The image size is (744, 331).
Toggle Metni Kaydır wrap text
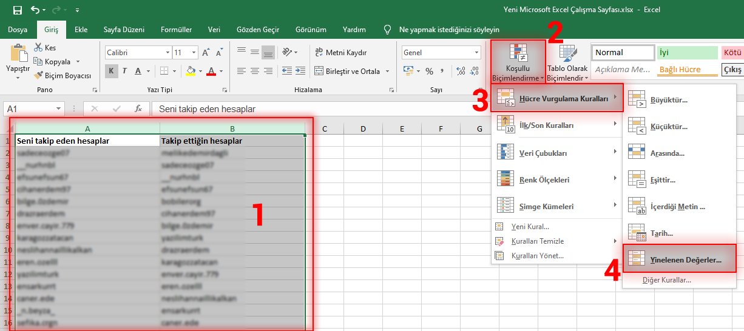(340, 53)
